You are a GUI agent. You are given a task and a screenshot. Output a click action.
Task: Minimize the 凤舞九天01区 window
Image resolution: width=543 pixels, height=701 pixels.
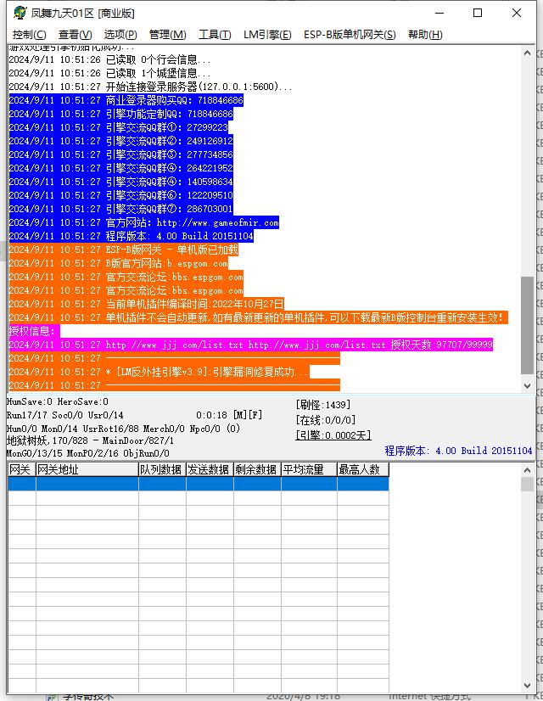(x=439, y=13)
